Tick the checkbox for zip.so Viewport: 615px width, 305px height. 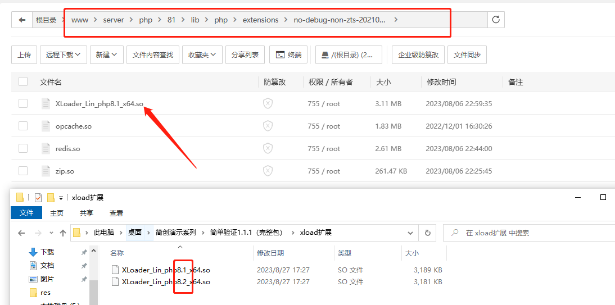coord(23,171)
